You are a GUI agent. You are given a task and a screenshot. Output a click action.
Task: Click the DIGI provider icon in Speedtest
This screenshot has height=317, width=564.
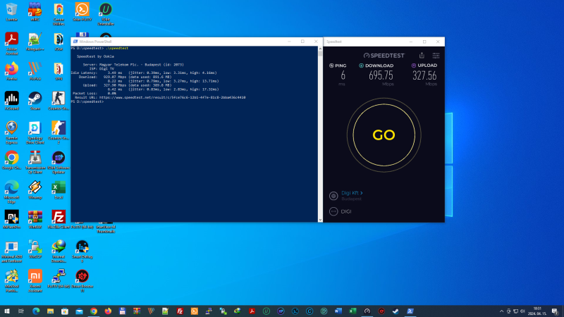[333, 211]
